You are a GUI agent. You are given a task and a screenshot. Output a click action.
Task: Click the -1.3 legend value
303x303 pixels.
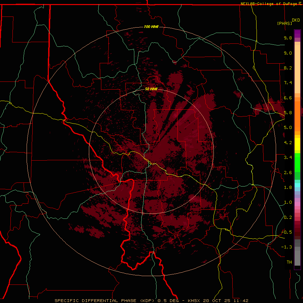coord(287,247)
